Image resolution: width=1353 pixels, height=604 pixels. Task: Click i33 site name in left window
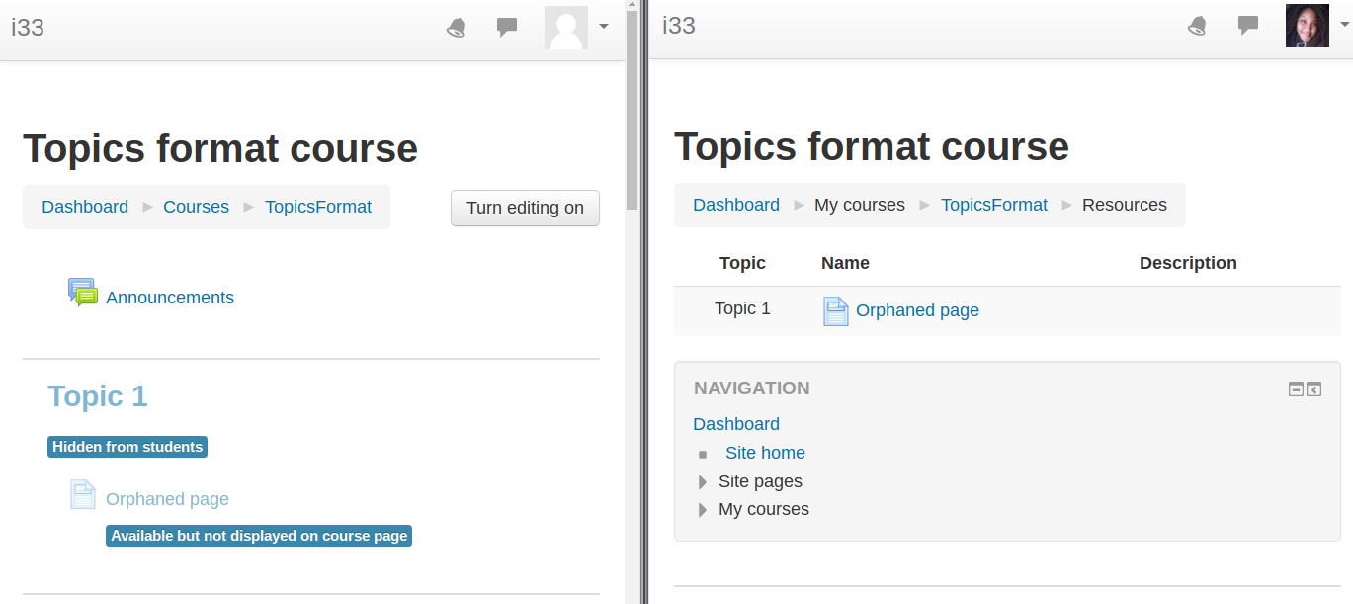pyautogui.click(x=28, y=27)
